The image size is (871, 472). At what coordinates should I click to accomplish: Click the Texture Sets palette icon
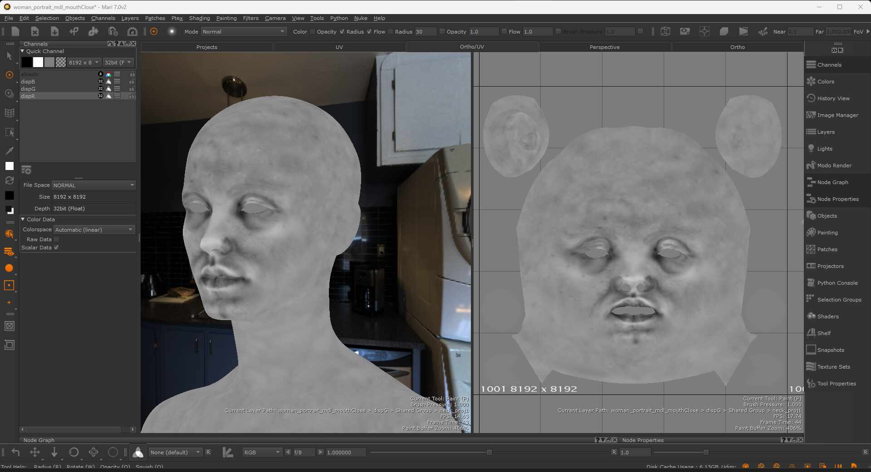[x=811, y=367]
